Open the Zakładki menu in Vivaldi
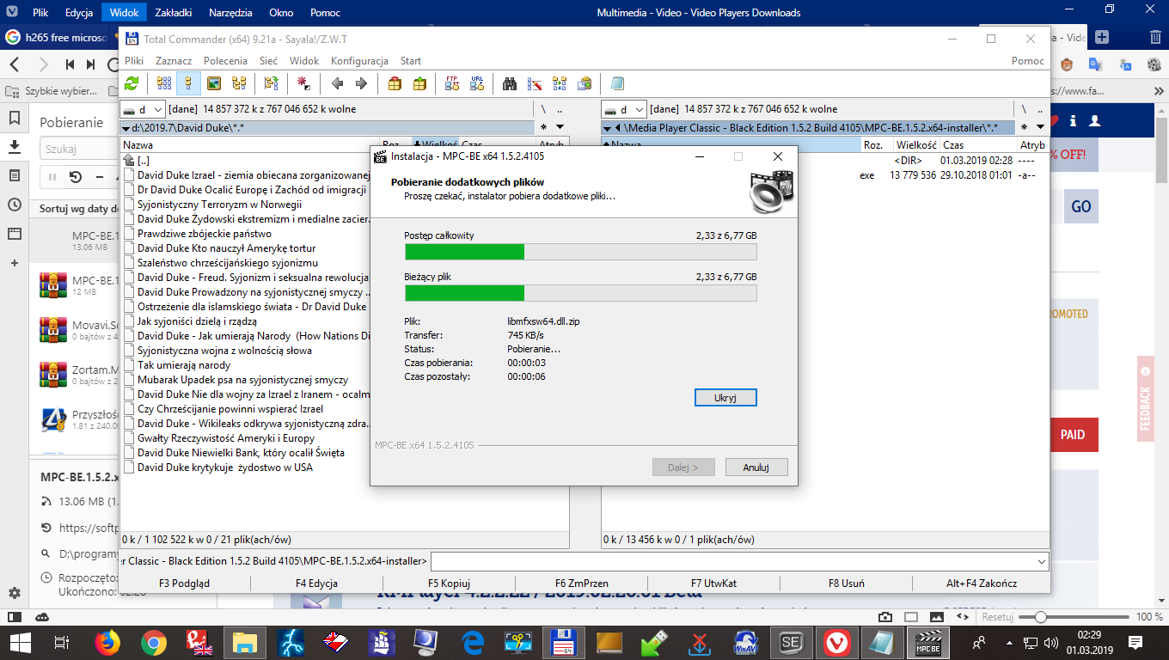This screenshot has height=660, width=1169. 174,13
